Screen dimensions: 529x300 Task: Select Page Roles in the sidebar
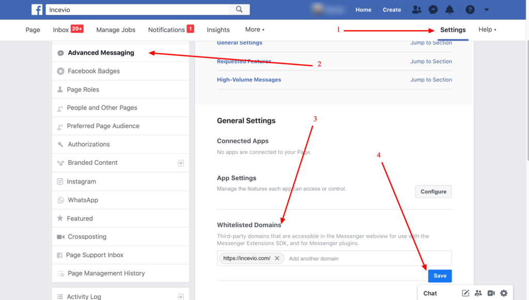[83, 89]
